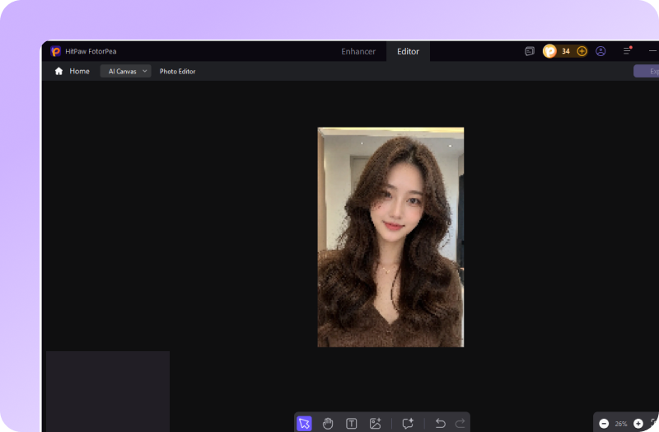
Task: Click the 34 credits count
Action: click(566, 51)
